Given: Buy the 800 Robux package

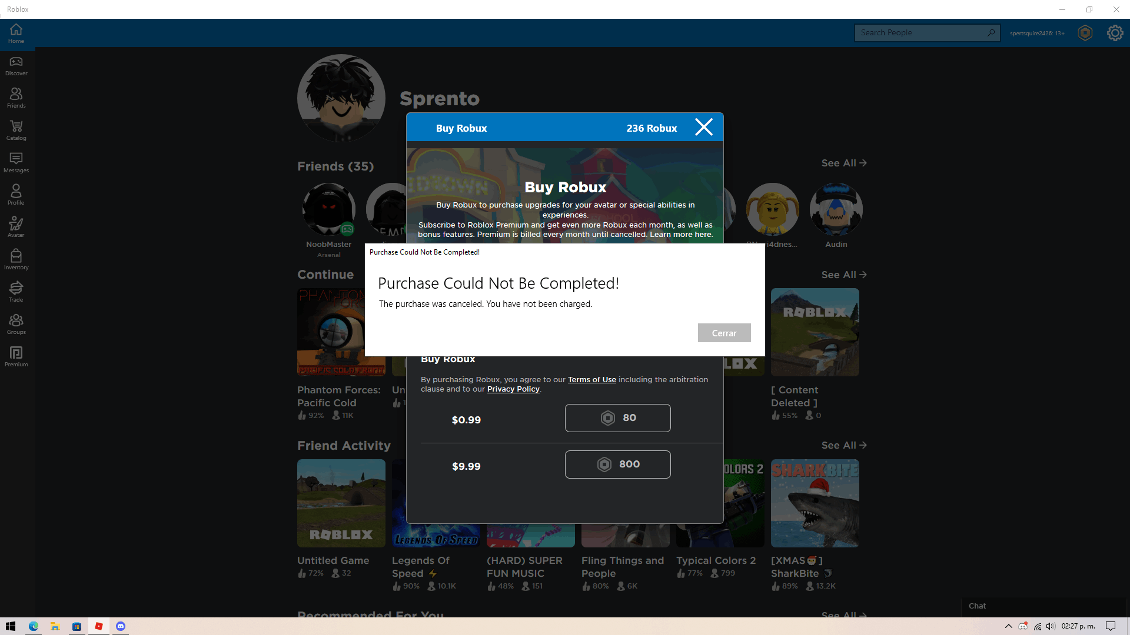Looking at the screenshot, I should [617, 464].
